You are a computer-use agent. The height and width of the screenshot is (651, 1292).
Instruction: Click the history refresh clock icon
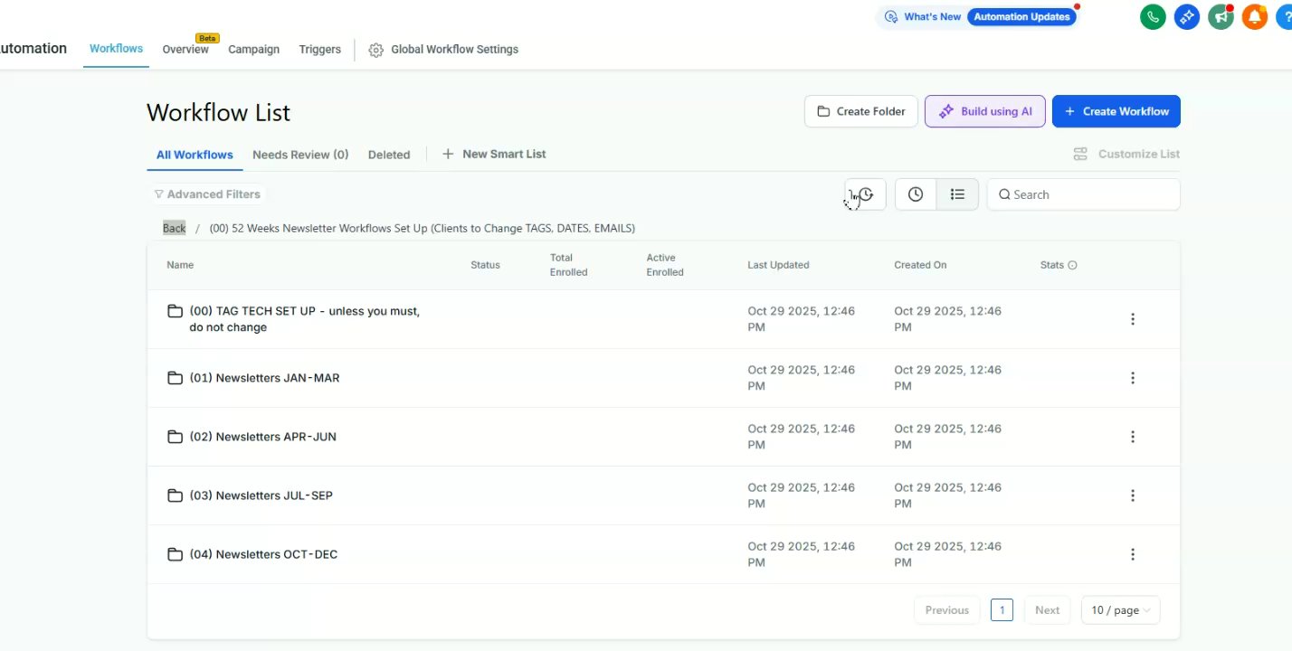(866, 194)
